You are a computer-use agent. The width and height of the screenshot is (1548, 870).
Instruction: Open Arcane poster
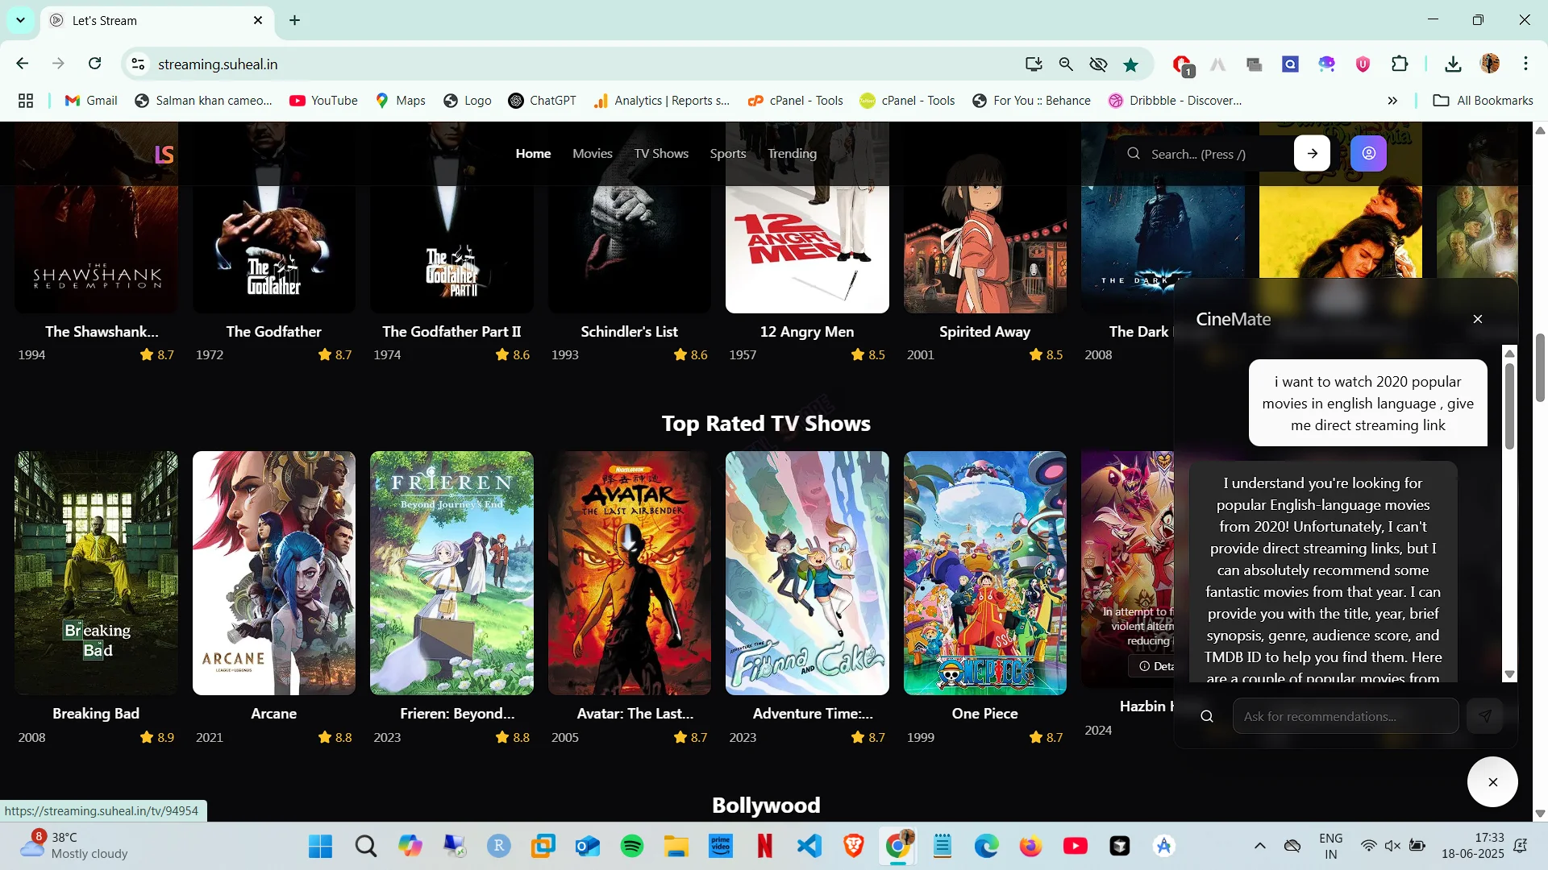click(274, 573)
